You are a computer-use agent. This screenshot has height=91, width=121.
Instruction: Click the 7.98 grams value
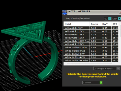tap(93, 60)
